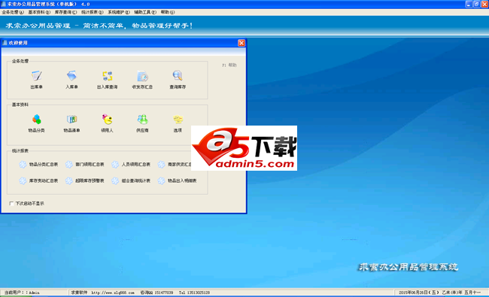Open the 组合查询统计表 report

[135, 180]
